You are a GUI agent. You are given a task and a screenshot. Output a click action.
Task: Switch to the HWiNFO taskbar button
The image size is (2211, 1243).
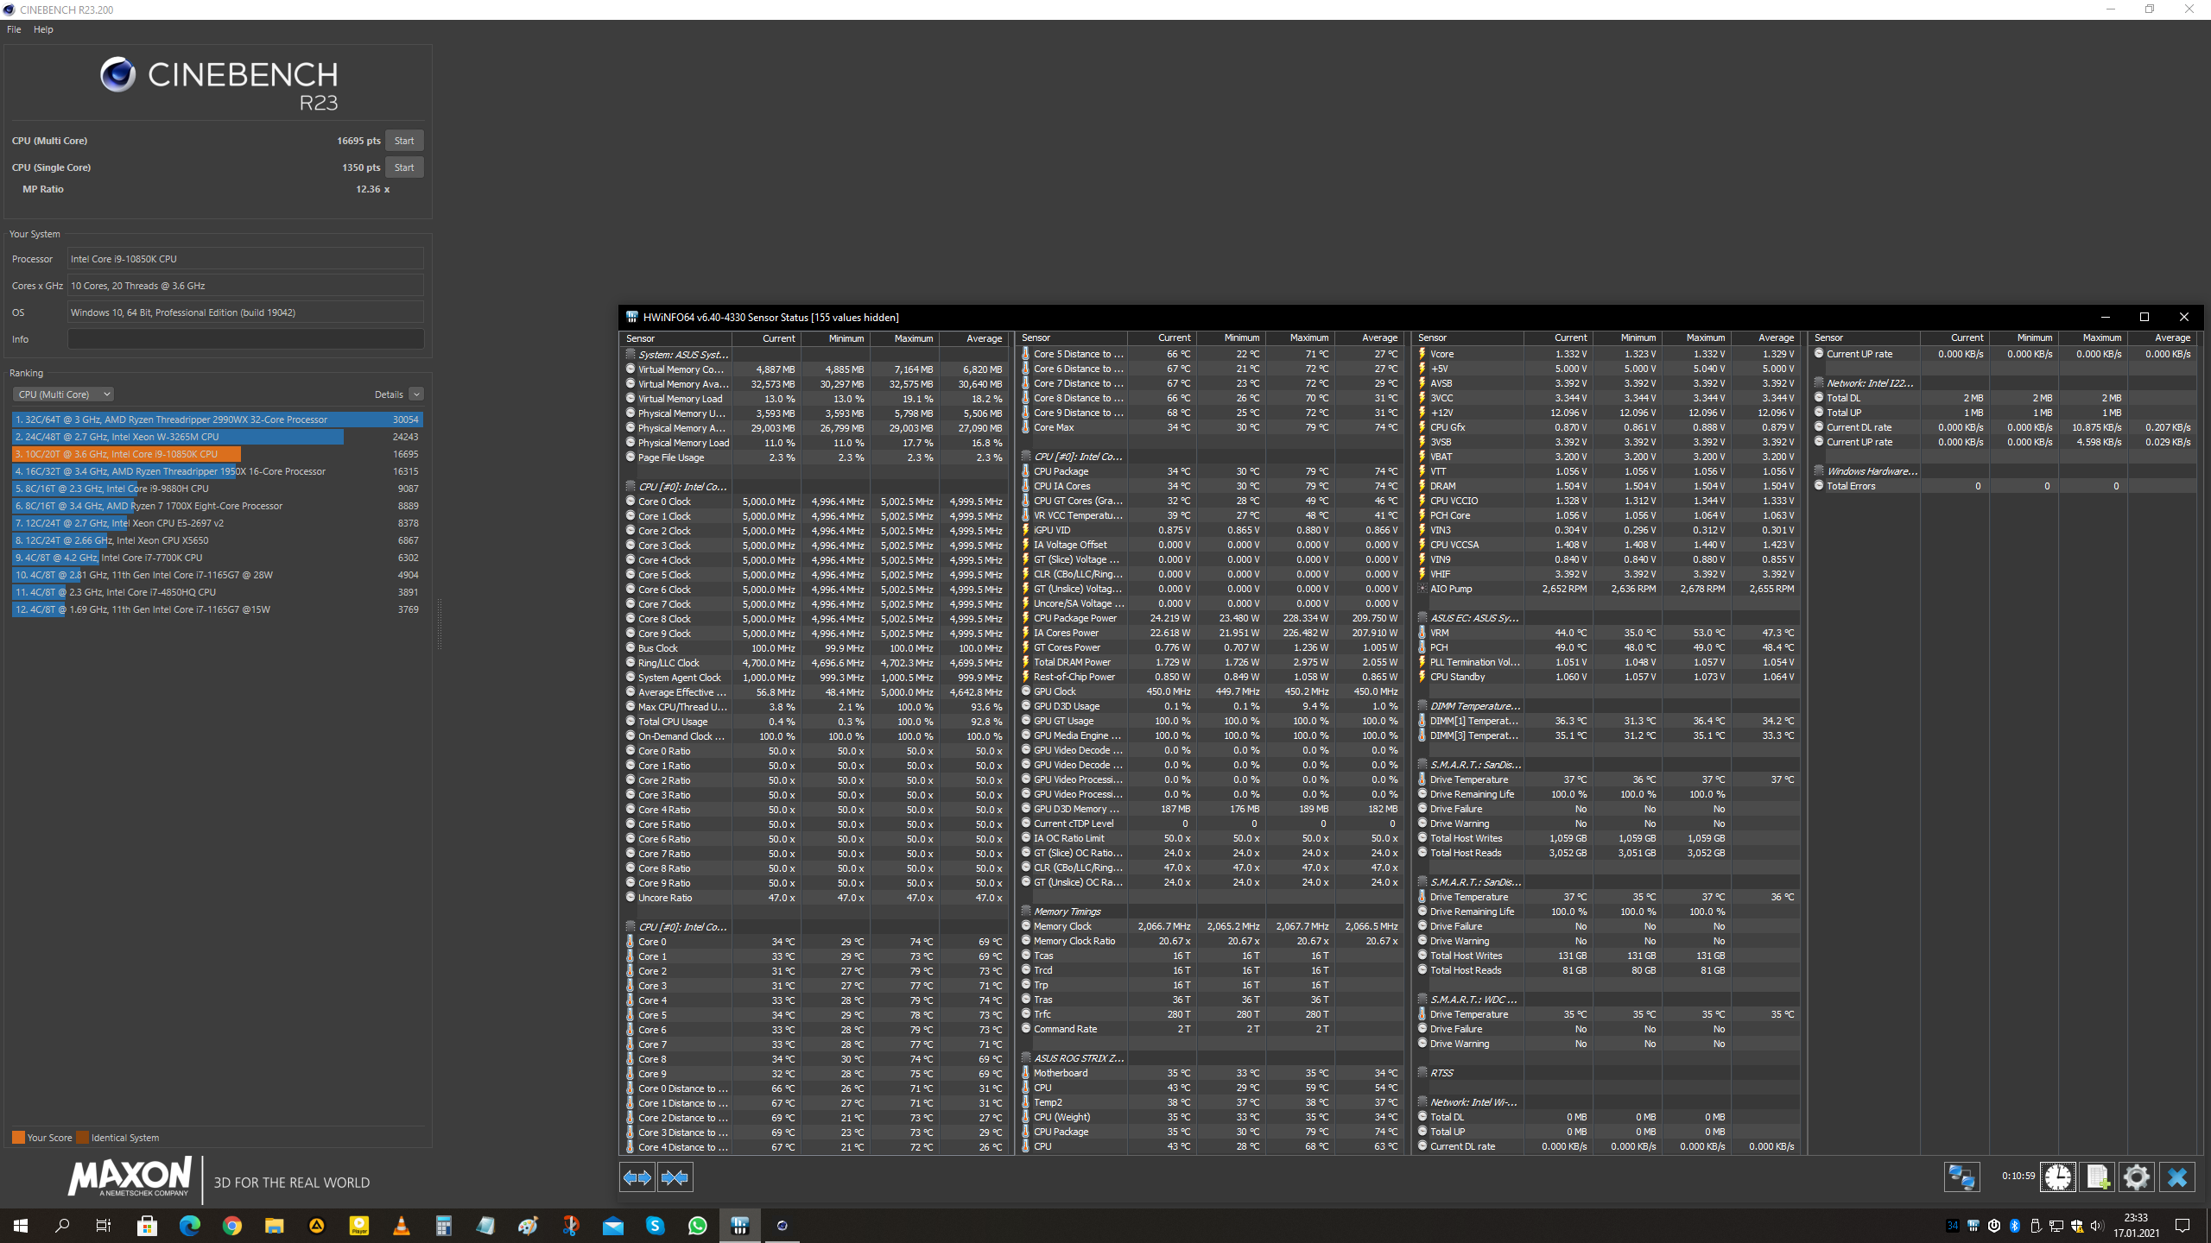coord(740,1226)
